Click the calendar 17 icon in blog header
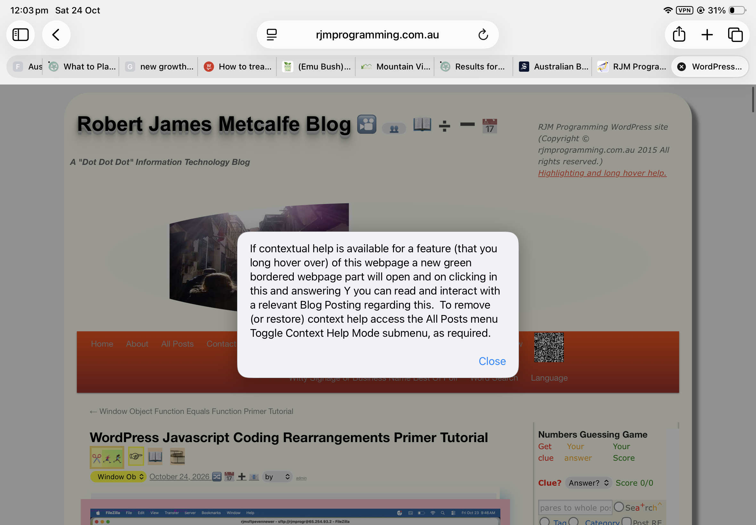 pyautogui.click(x=489, y=126)
